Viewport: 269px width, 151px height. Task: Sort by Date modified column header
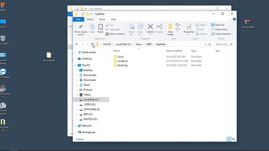[174, 51]
